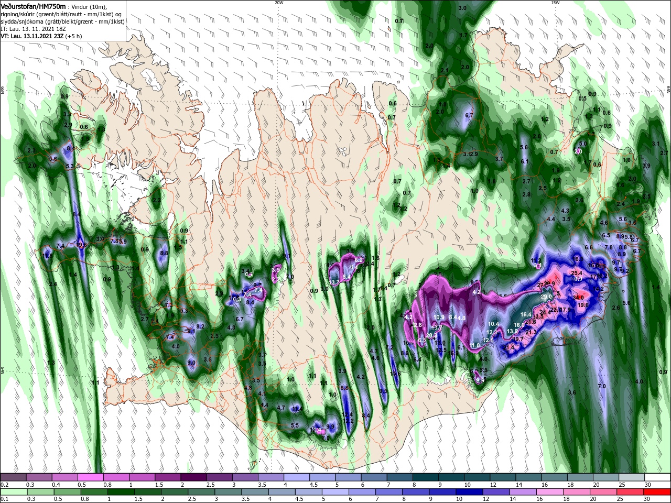
Task: Click the white 16.0 value label
Action: point(519,325)
